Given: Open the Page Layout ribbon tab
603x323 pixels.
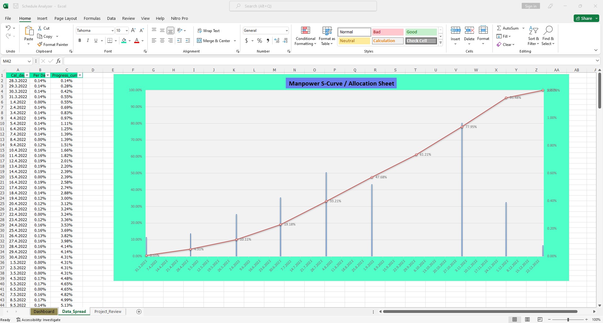Looking at the screenshot, I should tap(66, 18).
